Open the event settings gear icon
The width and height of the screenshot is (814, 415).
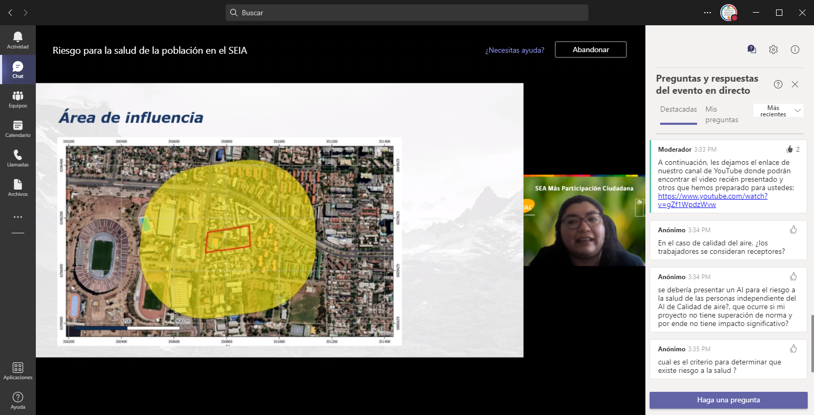tap(773, 50)
